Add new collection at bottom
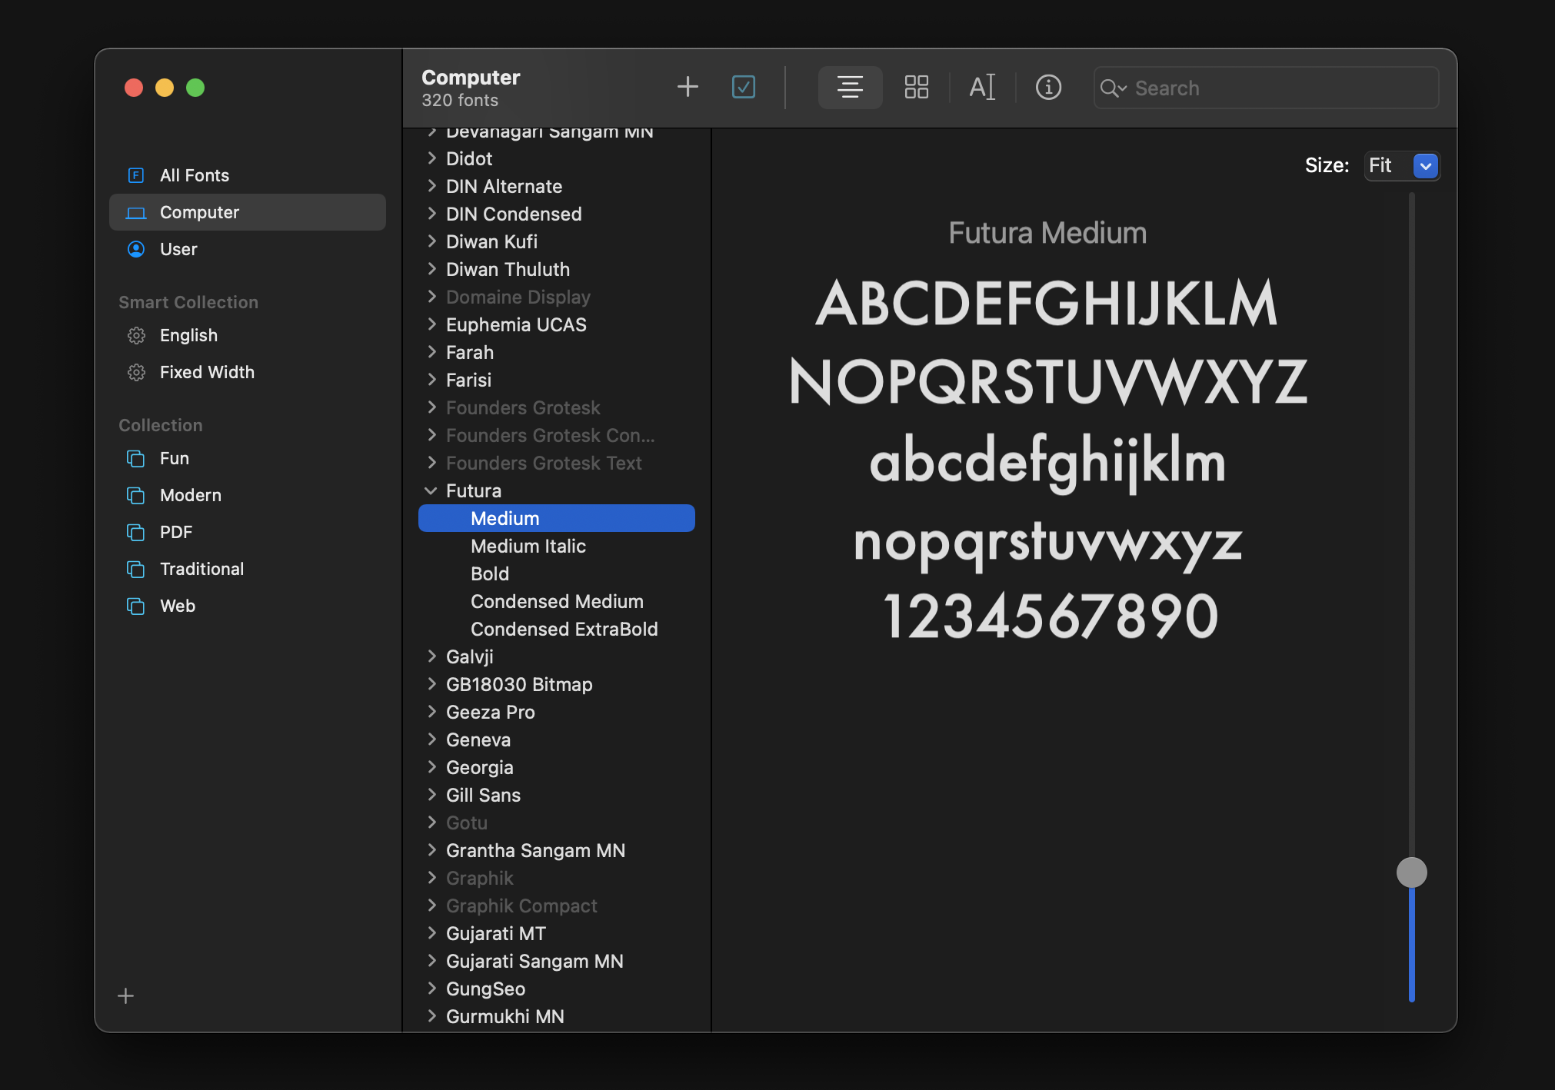 pyautogui.click(x=126, y=995)
